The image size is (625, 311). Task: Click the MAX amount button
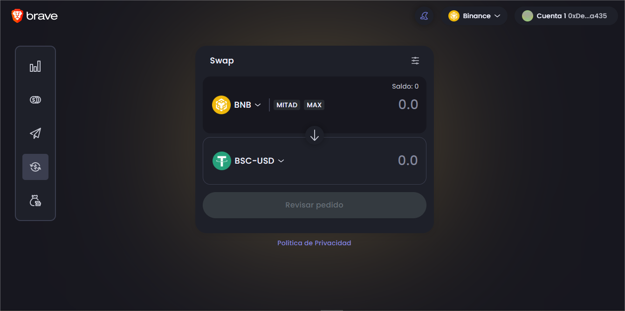(314, 105)
